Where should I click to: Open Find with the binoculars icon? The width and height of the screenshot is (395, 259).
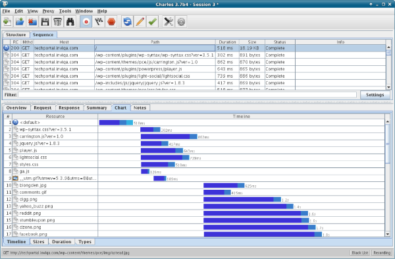(70, 22)
